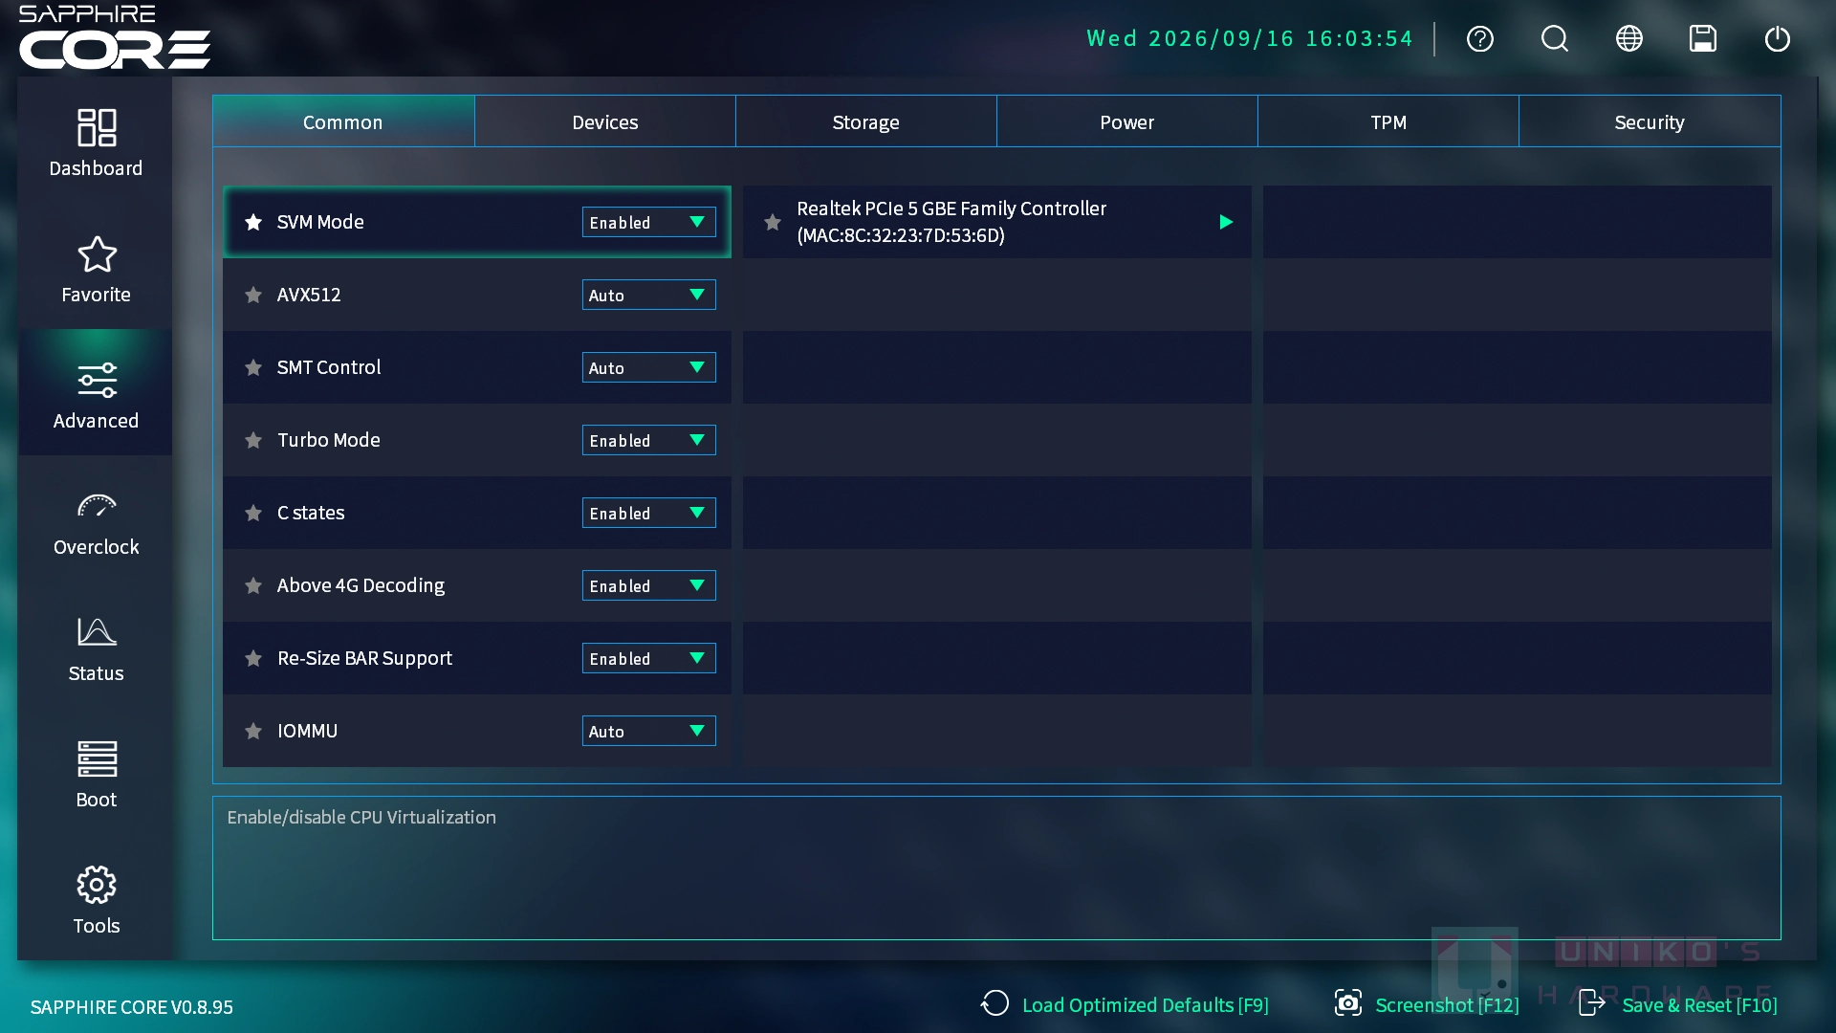Switch to the Security tab
Image resolution: width=1836 pixels, height=1033 pixels.
coord(1650,121)
